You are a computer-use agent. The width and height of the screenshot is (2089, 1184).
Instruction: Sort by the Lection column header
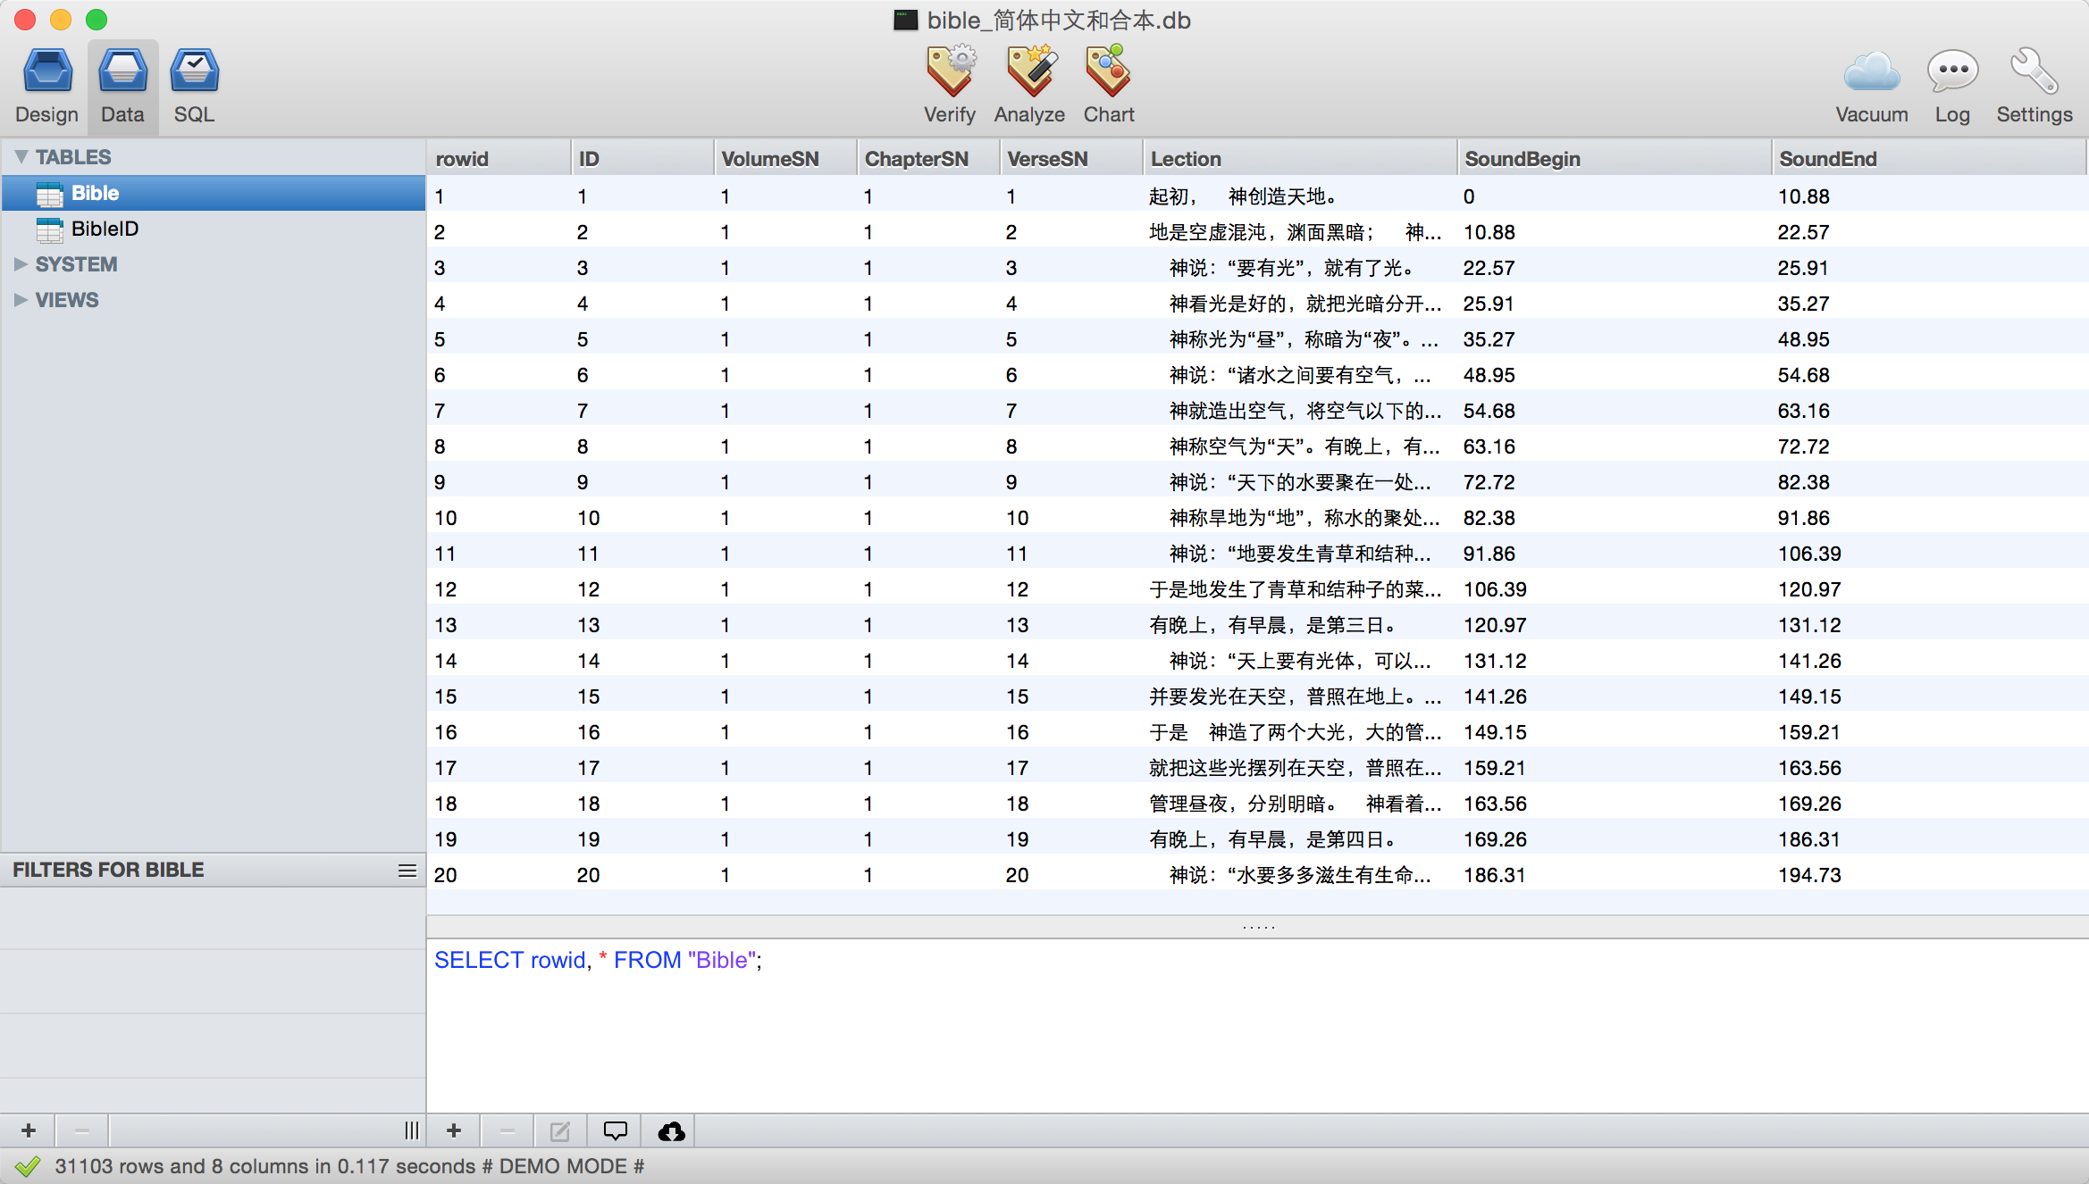pos(1186,159)
